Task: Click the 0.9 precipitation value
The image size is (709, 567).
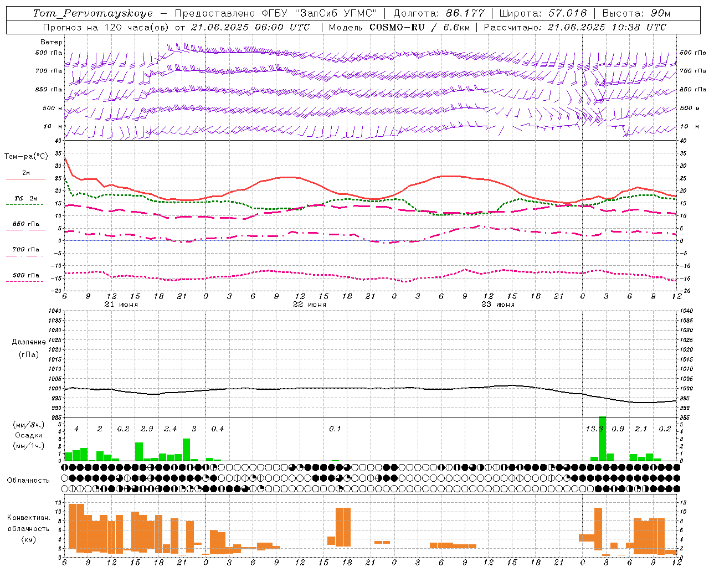Action: (618, 429)
